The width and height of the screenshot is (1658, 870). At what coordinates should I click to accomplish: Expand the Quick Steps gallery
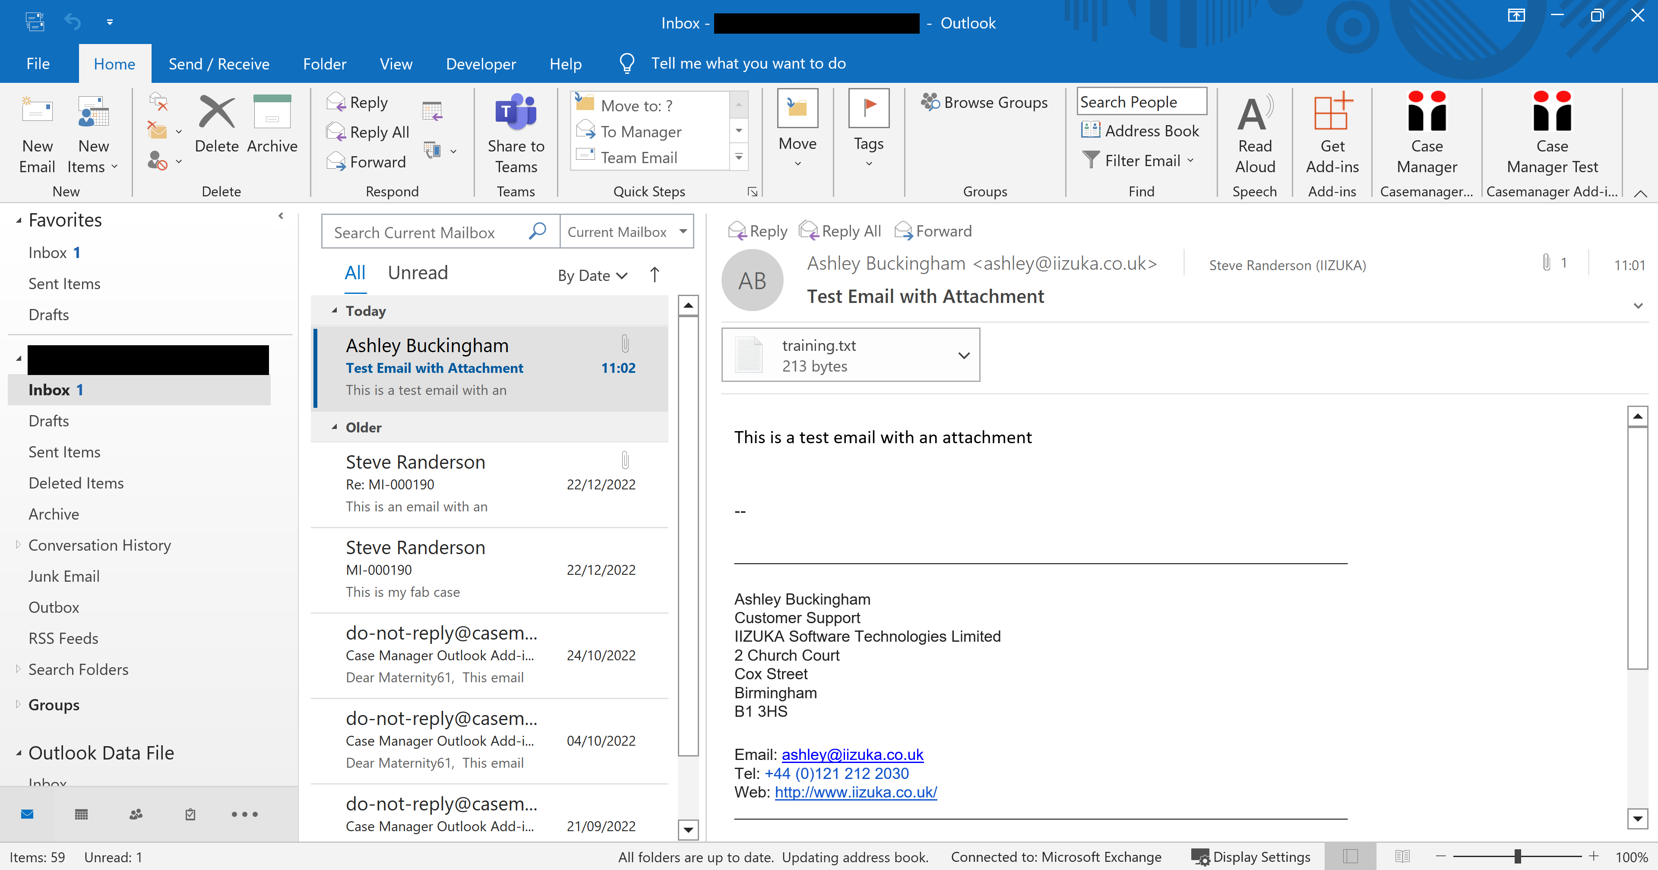pos(738,157)
